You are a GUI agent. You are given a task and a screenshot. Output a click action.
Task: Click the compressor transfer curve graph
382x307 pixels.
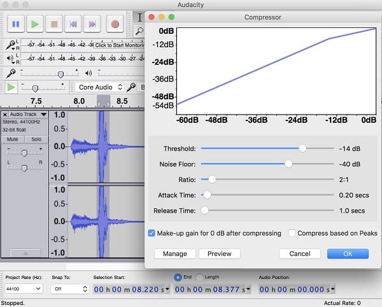coord(276,71)
